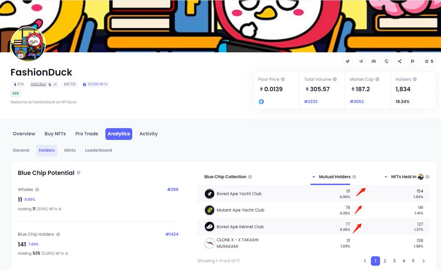Click Mutant Ape Yacht Club logo
This screenshot has width=441, height=270.
point(209,210)
